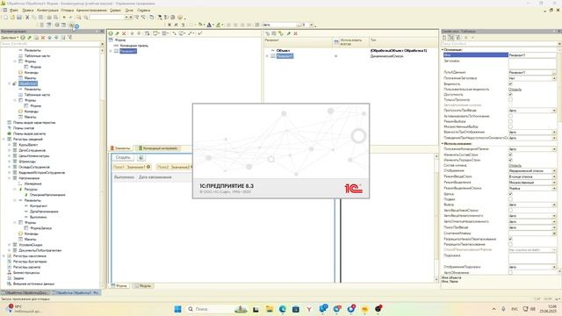Toggle the Доступность checkbox

pyautogui.click(x=510, y=94)
